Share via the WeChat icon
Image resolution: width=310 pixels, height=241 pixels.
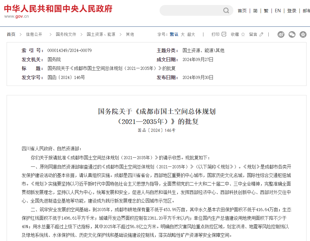click(x=292, y=35)
